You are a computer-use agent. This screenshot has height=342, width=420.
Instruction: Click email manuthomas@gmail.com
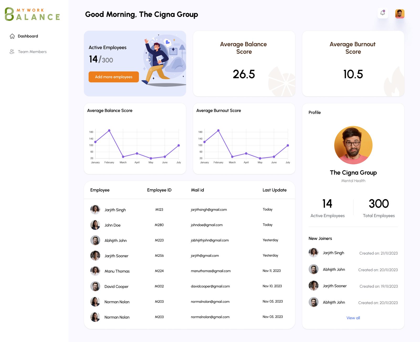[211, 271]
